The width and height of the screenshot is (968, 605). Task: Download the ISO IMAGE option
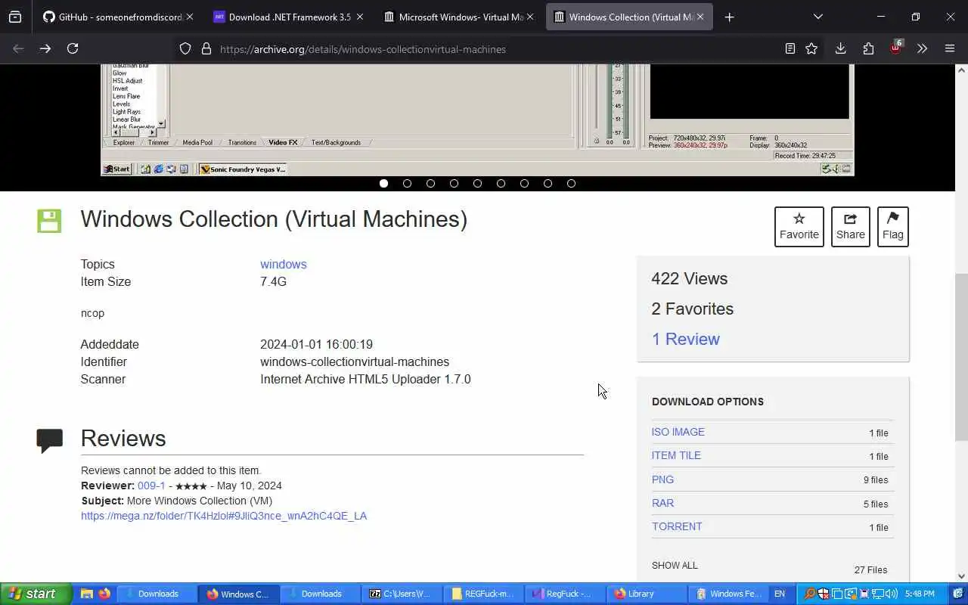click(678, 432)
